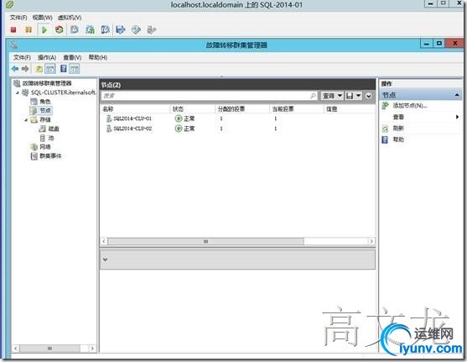Open the 操作(A) menu
Viewport: 467px width, 362px height.
(47, 57)
